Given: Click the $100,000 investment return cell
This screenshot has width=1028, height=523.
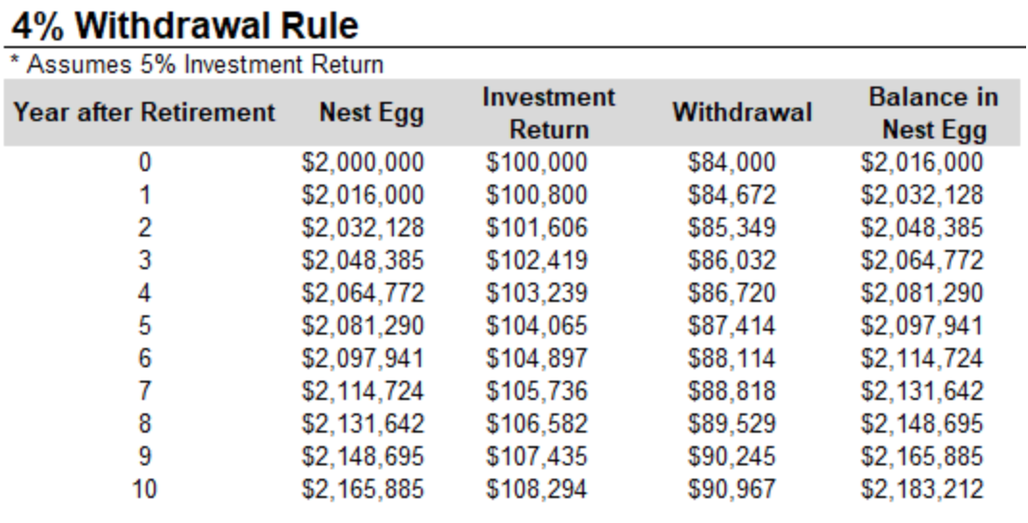Looking at the screenshot, I should [x=536, y=162].
